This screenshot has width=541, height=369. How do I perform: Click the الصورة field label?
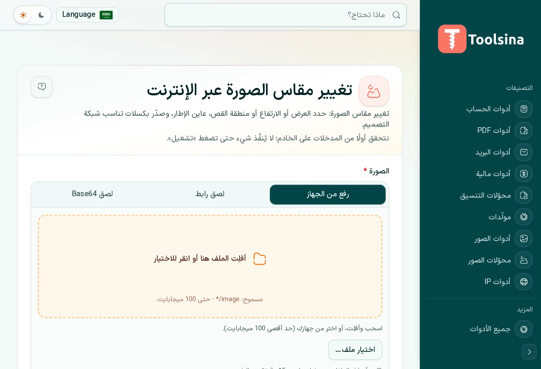[x=379, y=171]
